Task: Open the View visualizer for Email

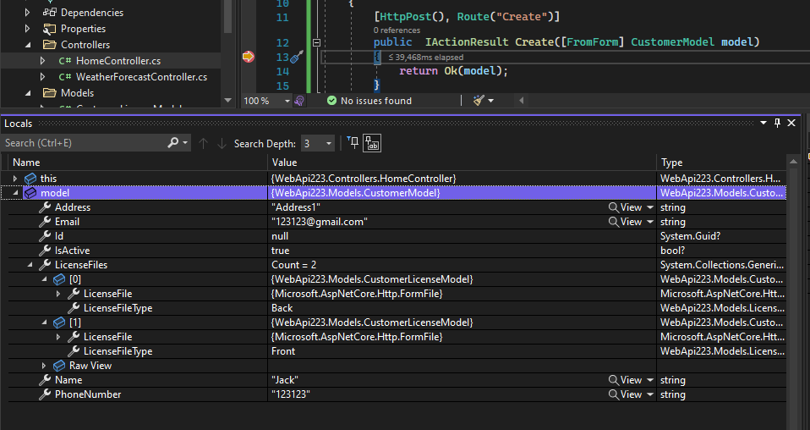Action: click(x=625, y=222)
